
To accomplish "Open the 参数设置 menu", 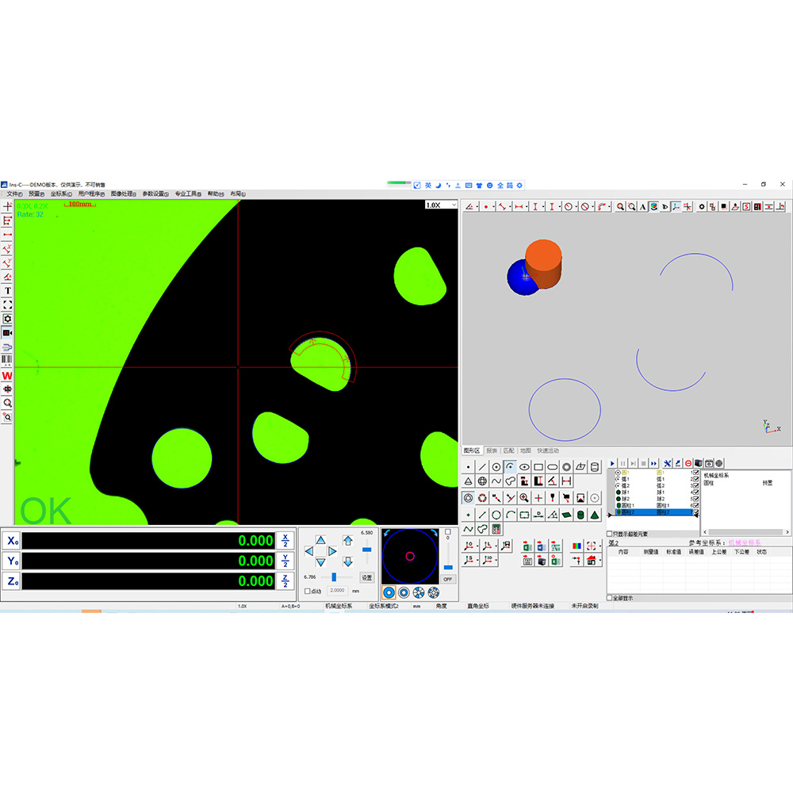I will coord(155,193).
